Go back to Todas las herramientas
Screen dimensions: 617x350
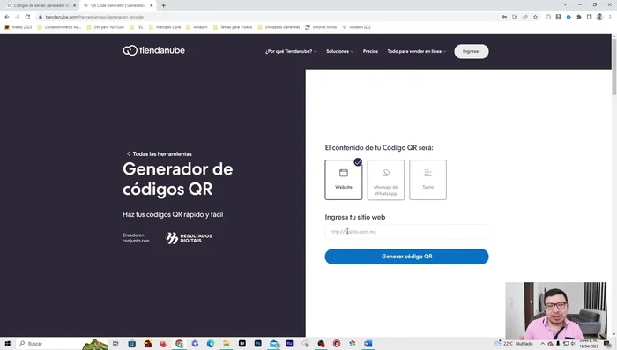click(x=159, y=154)
